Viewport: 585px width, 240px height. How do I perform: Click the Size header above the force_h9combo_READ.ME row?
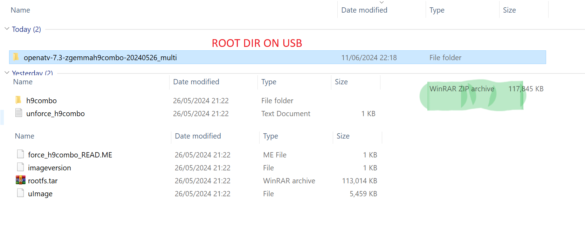(x=343, y=136)
